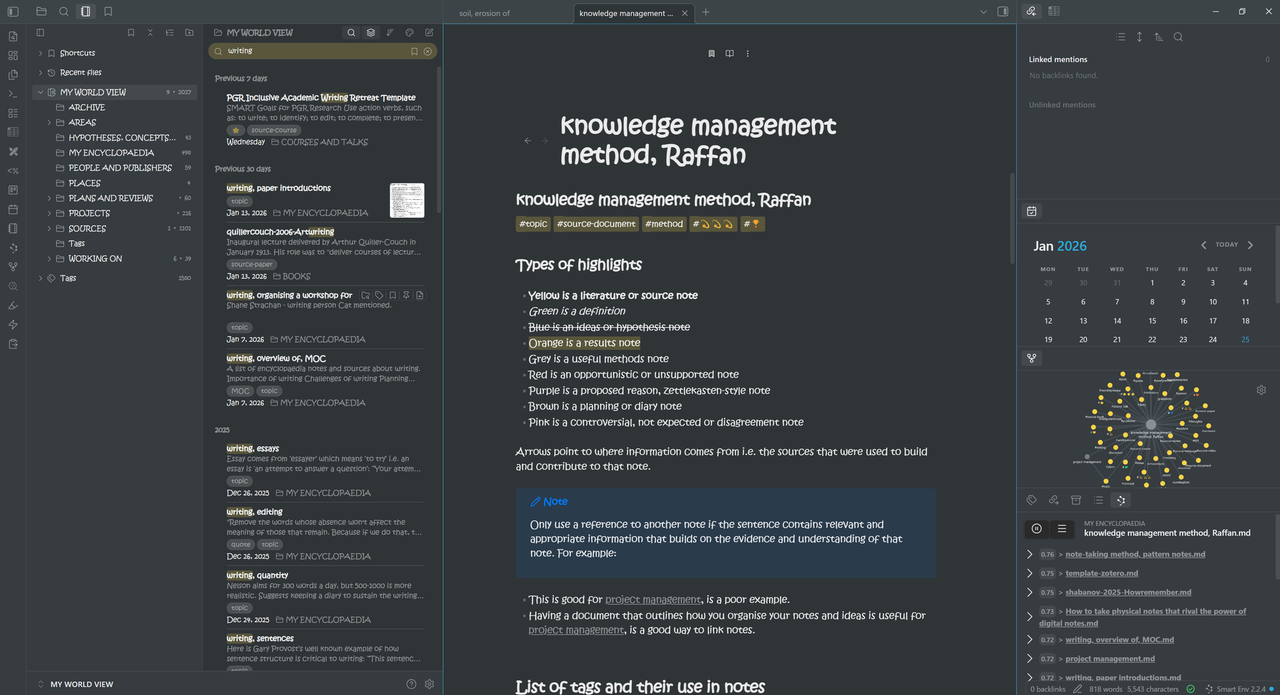Viewport: 1280px width, 695px height.
Task: Click the sort order icon in list header
Action: point(390,33)
